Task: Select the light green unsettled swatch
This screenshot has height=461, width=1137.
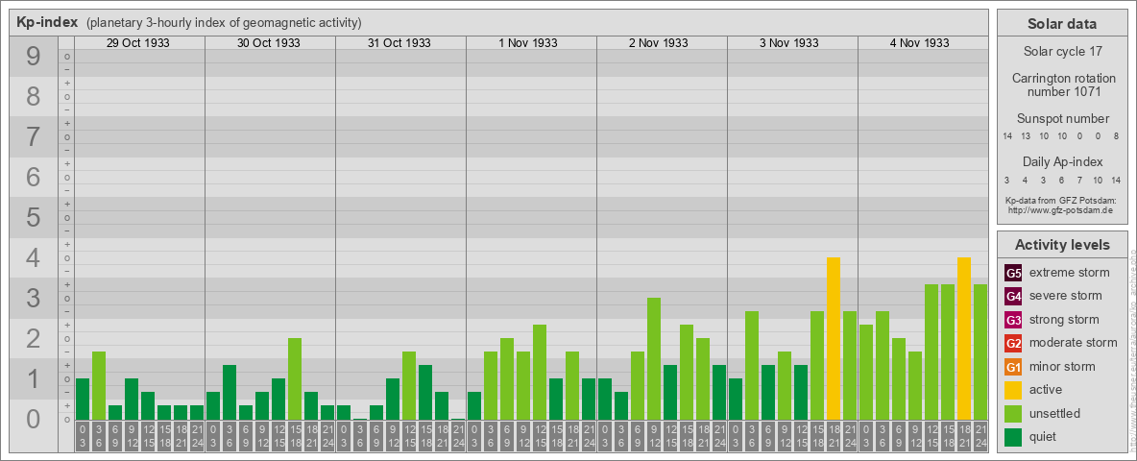Action: pyautogui.click(x=1013, y=413)
